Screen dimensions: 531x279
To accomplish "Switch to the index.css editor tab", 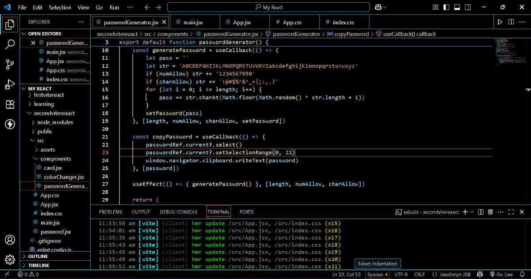I will click(x=344, y=22).
